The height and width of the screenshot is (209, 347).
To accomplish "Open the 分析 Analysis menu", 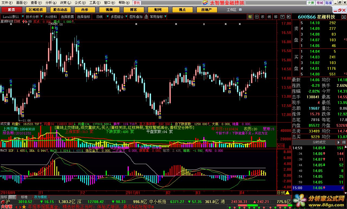I will point(51,3).
